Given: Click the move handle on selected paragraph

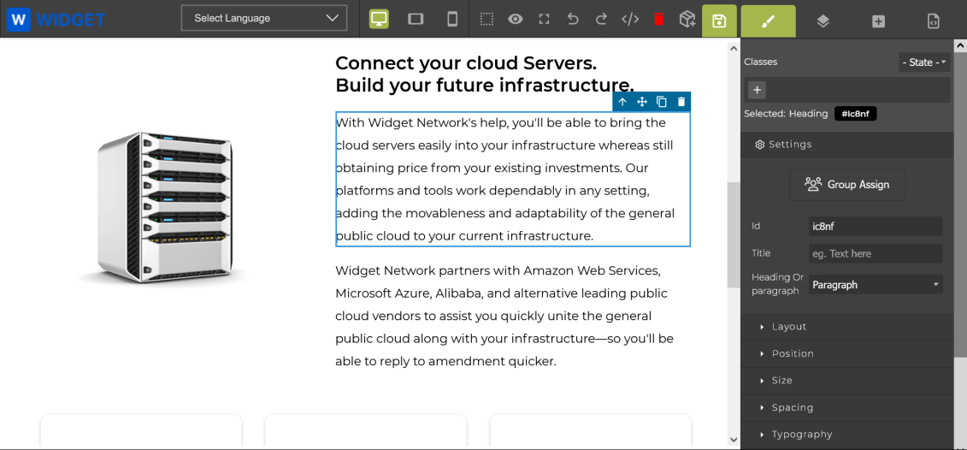Looking at the screenshot, I should point(641,102).
